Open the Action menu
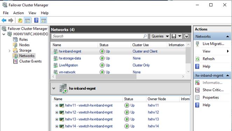This screenshot has height=131, width=232. (18, 13)
